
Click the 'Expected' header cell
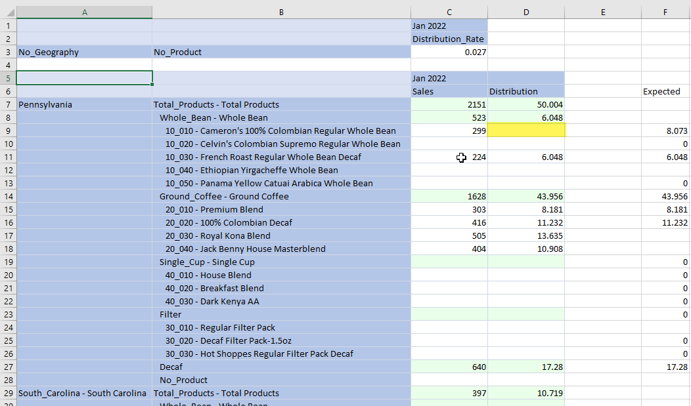665,91
